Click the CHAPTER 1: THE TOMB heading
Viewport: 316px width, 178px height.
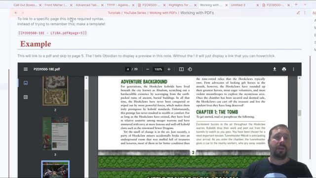pos(217,112)
